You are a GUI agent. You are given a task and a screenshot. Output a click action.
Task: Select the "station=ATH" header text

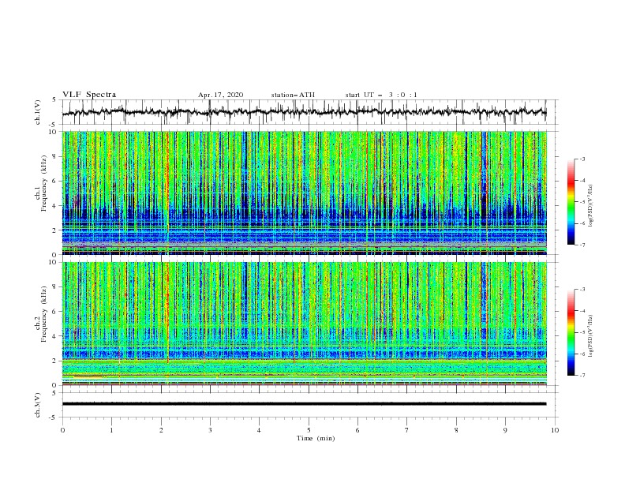point(293,95)
